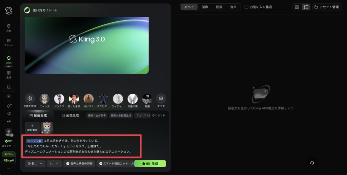Toggle the お気に入り作品 checkbox
This screenshot has height=175, width=347.
pos(246,7)
